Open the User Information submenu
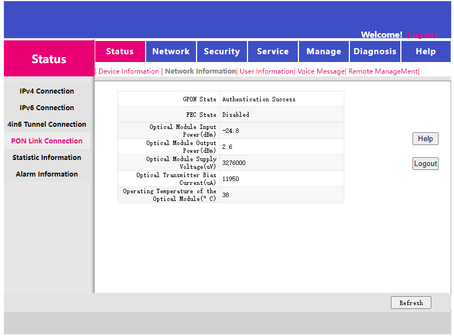Screen dimensions: 454x336 click(266, 71)
